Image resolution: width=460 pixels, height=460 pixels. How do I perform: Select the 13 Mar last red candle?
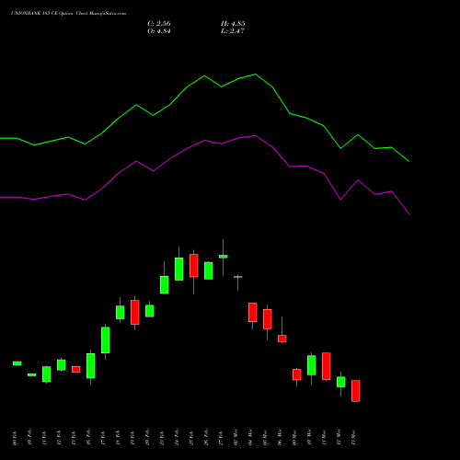tap(356, 391)
